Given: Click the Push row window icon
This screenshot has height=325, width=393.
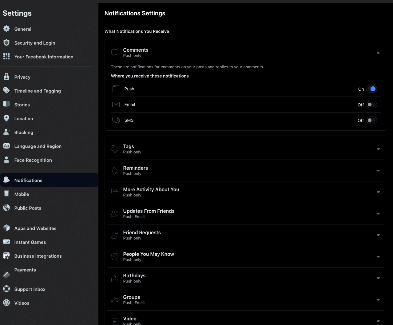Looking at the screenshot, I should coord(116,89).
